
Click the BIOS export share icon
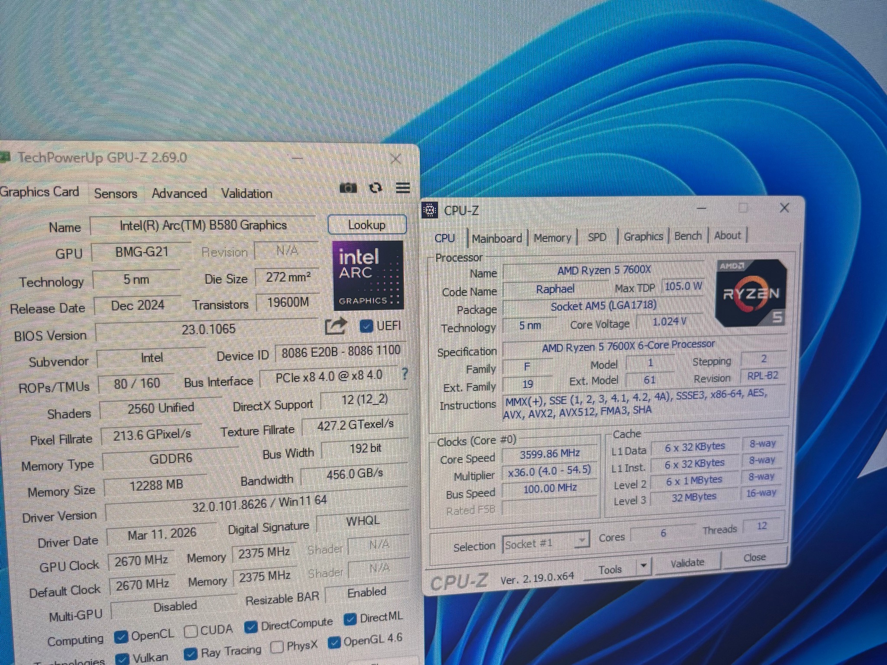point(335,326)
